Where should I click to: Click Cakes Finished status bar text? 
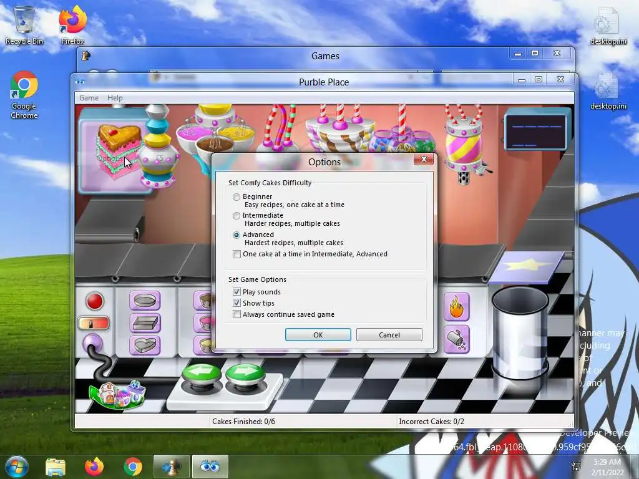pyautogui.click(x=243, y=422)
